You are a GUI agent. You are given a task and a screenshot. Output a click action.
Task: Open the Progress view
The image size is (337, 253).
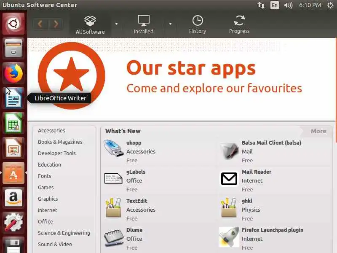pyautogui.click(x=239, y=25)
